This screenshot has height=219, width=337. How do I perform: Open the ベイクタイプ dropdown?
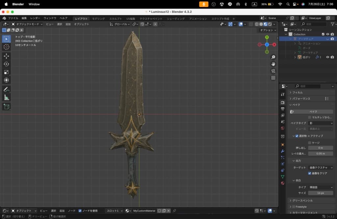pos(321,123)
